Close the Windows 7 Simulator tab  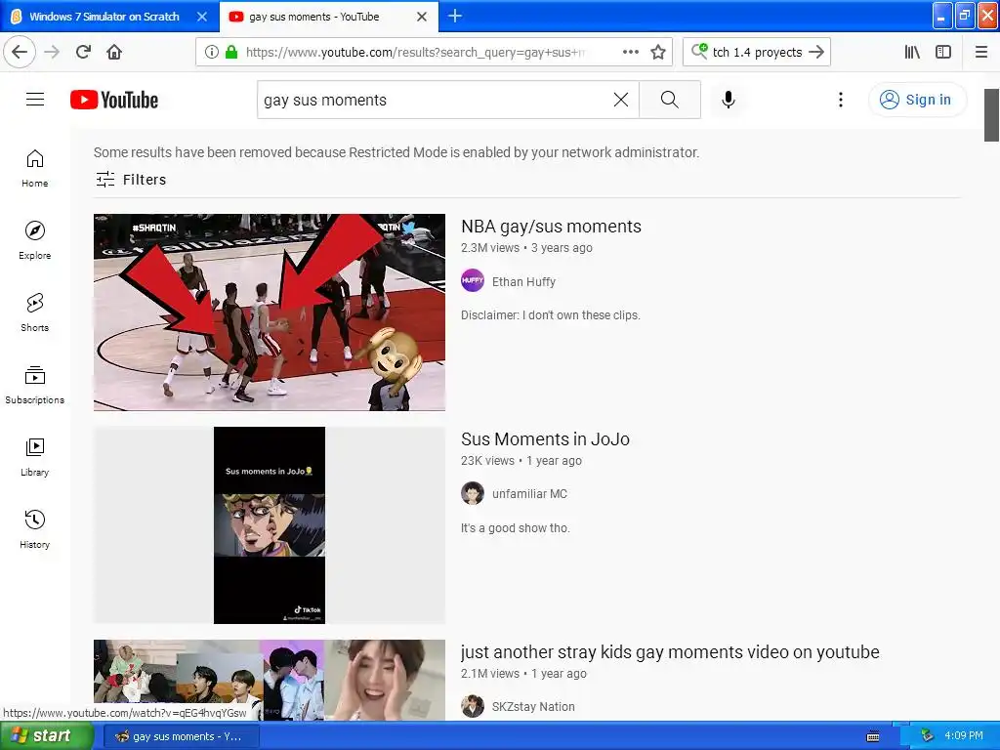click(201, 17)
